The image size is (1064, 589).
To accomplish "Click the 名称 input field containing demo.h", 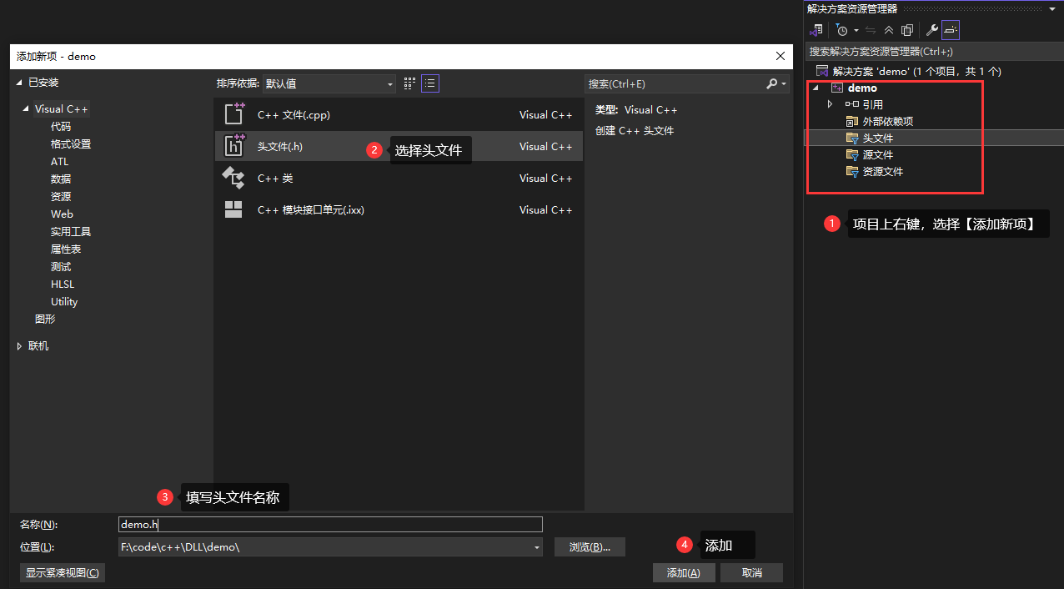I will tap(331, 525).
